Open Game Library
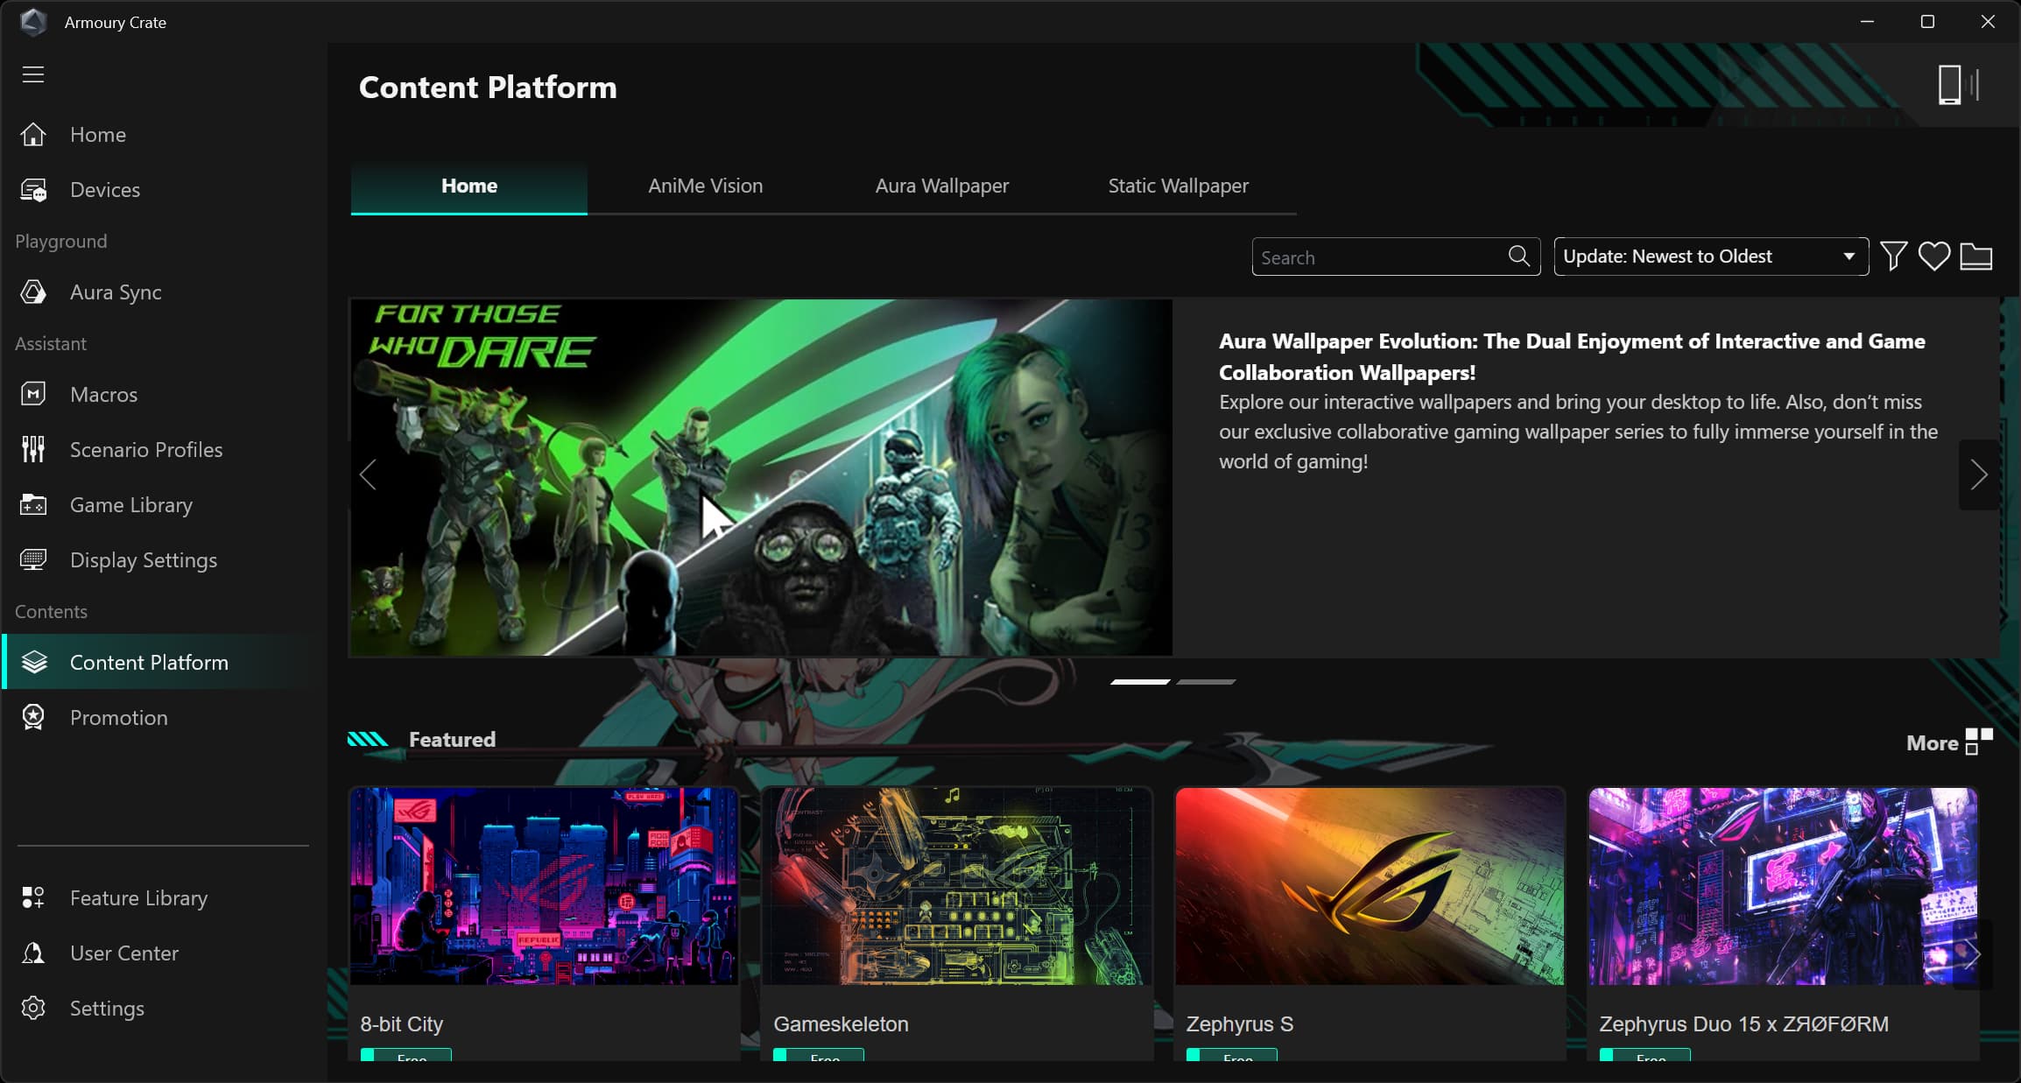Image resolution: width=2021 pixels, height=1083 pixels. (130, 505)
